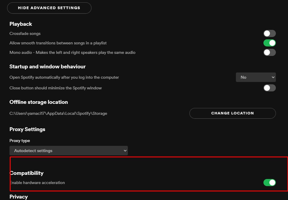The width and height of the screenshot is (288, 200).
Task: Click the Crossfade songs label text
Action: pyautogui.click(x=25, y=34)
